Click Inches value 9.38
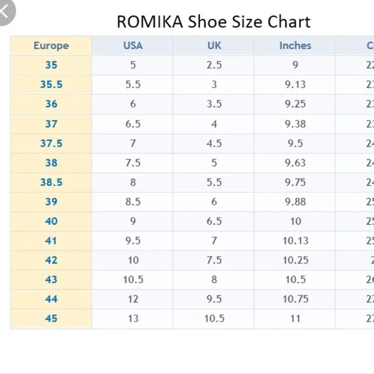374x374 pixels. (295, 124)
